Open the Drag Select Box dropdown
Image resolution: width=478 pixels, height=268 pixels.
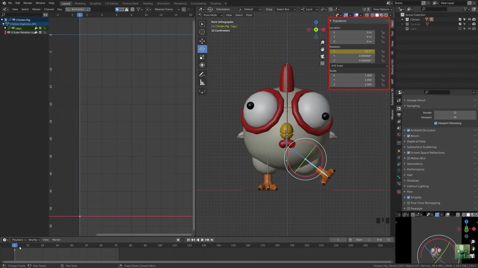point(286,9)
